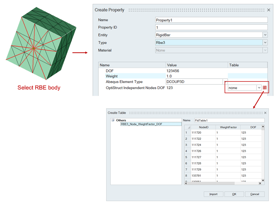Click the Property ID input field

pos(211,28)
